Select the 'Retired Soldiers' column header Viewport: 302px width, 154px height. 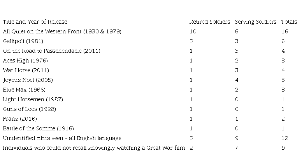[x=210, y=22]
